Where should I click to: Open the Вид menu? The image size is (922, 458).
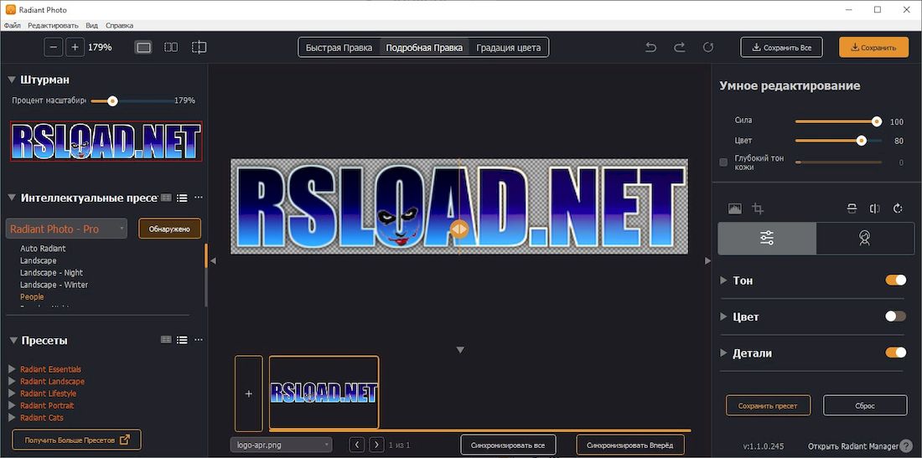click(x=91, y=26)
